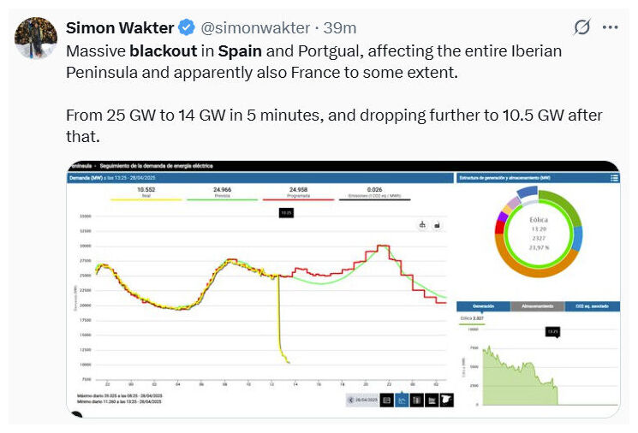Open Simon Wakter's profile avatar

pyautogui.click(x=36, y=38)
